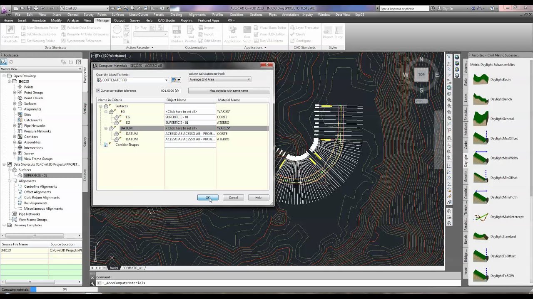The height and width of the screenshot is (299, 533).
Task: Select the DaylightToOffset subassembly icon
Action: tap(481, 256)
